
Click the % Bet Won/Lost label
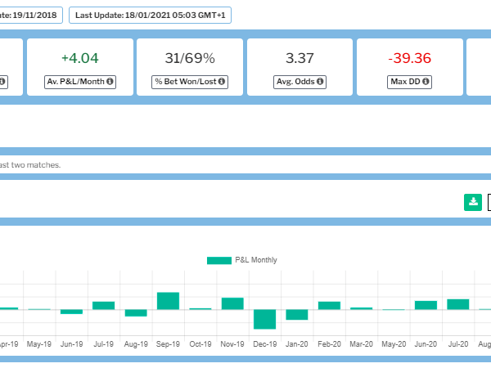(x=190, y=82)
